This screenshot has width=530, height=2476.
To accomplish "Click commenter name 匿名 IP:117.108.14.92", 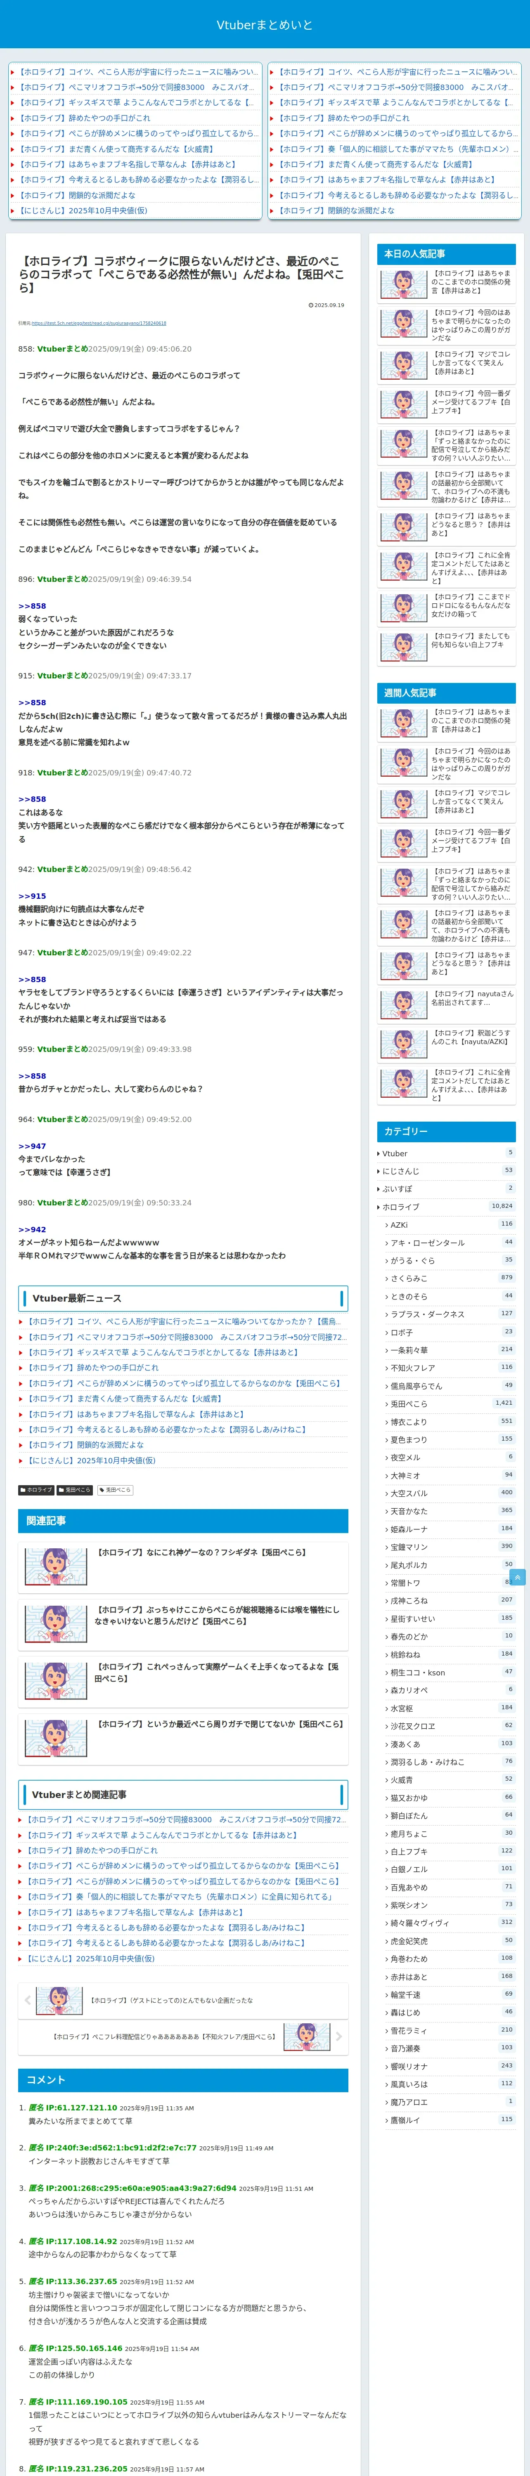I will coord(72,2242).
